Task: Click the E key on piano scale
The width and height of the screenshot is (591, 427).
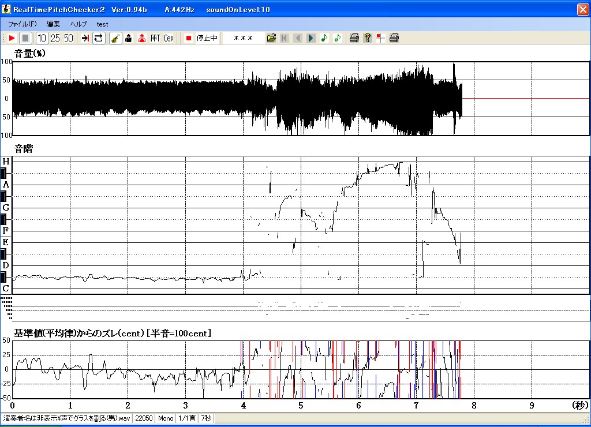Action: coord(6,242)
